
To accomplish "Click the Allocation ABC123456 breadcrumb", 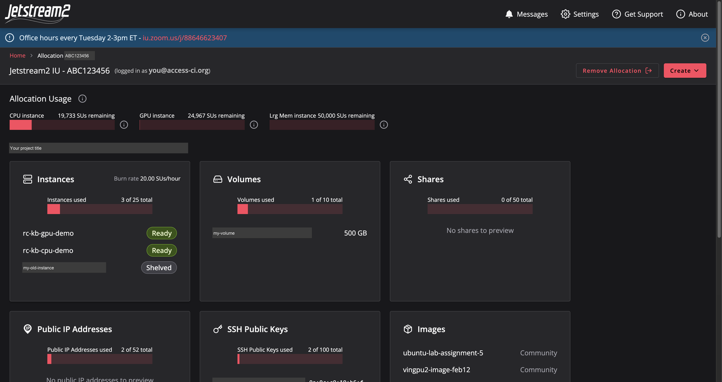I will pyautogui.click(x=66, y=55).
